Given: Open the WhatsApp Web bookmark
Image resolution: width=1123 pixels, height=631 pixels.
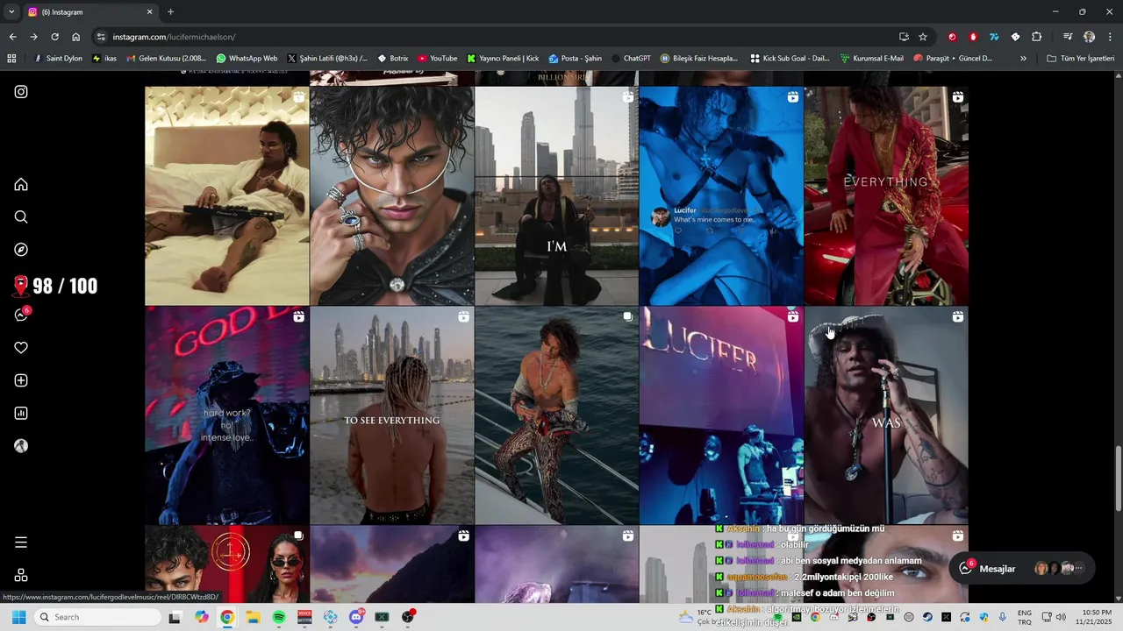Looking at the screenshot, I should pos(247,59).
